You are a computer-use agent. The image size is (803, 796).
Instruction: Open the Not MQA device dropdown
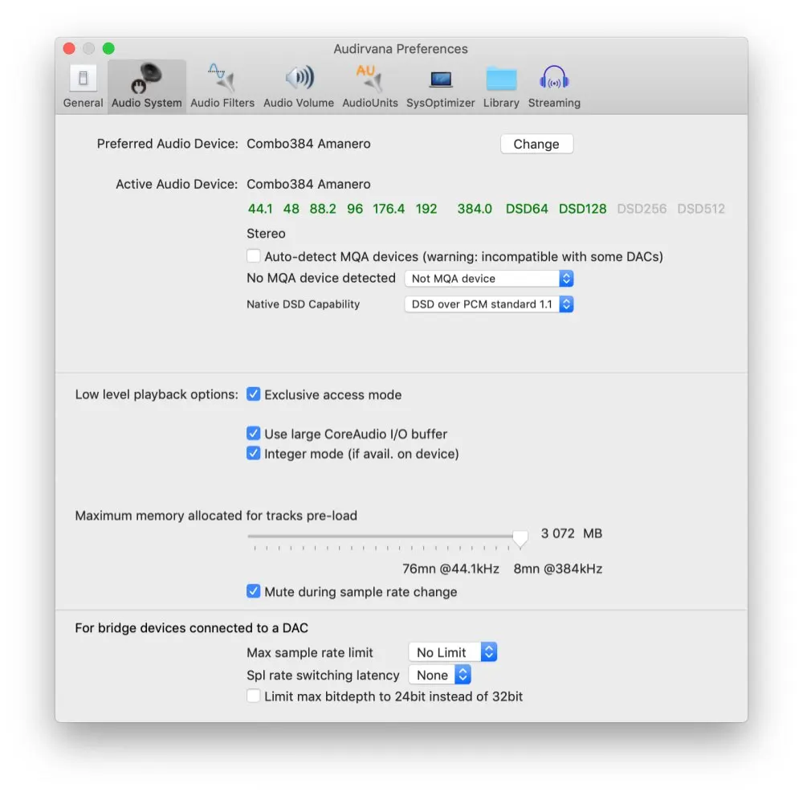pyautogui.click(x=488, y=279)
